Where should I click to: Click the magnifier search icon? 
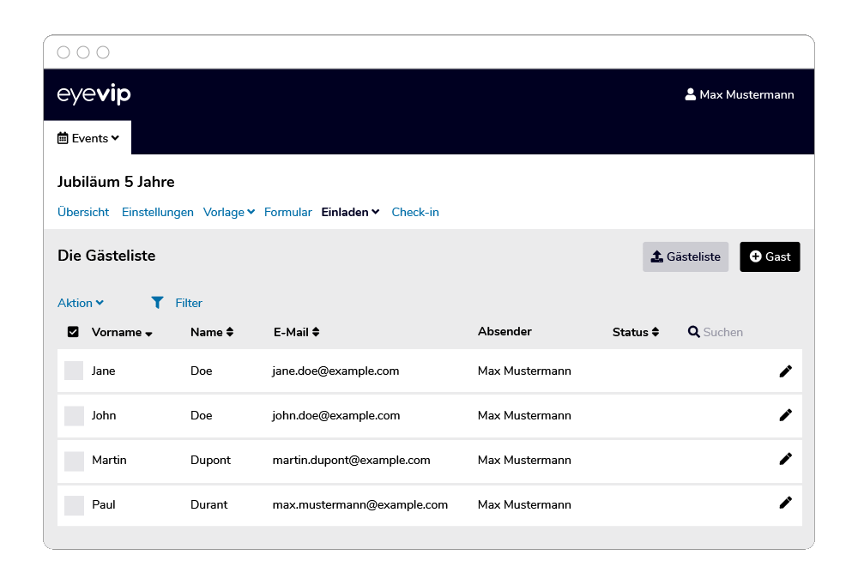pyautogui.click(x=694, y=332)
